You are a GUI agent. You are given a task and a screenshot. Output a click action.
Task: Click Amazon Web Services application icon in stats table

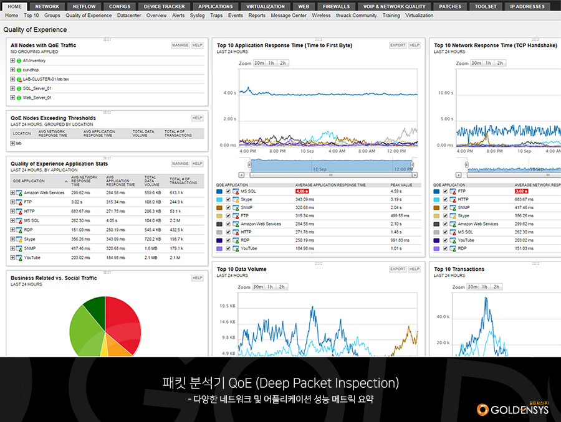click(x=19, y=193)
